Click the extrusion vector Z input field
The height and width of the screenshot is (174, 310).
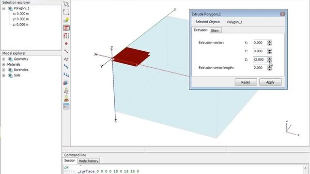tap(260, 59)
